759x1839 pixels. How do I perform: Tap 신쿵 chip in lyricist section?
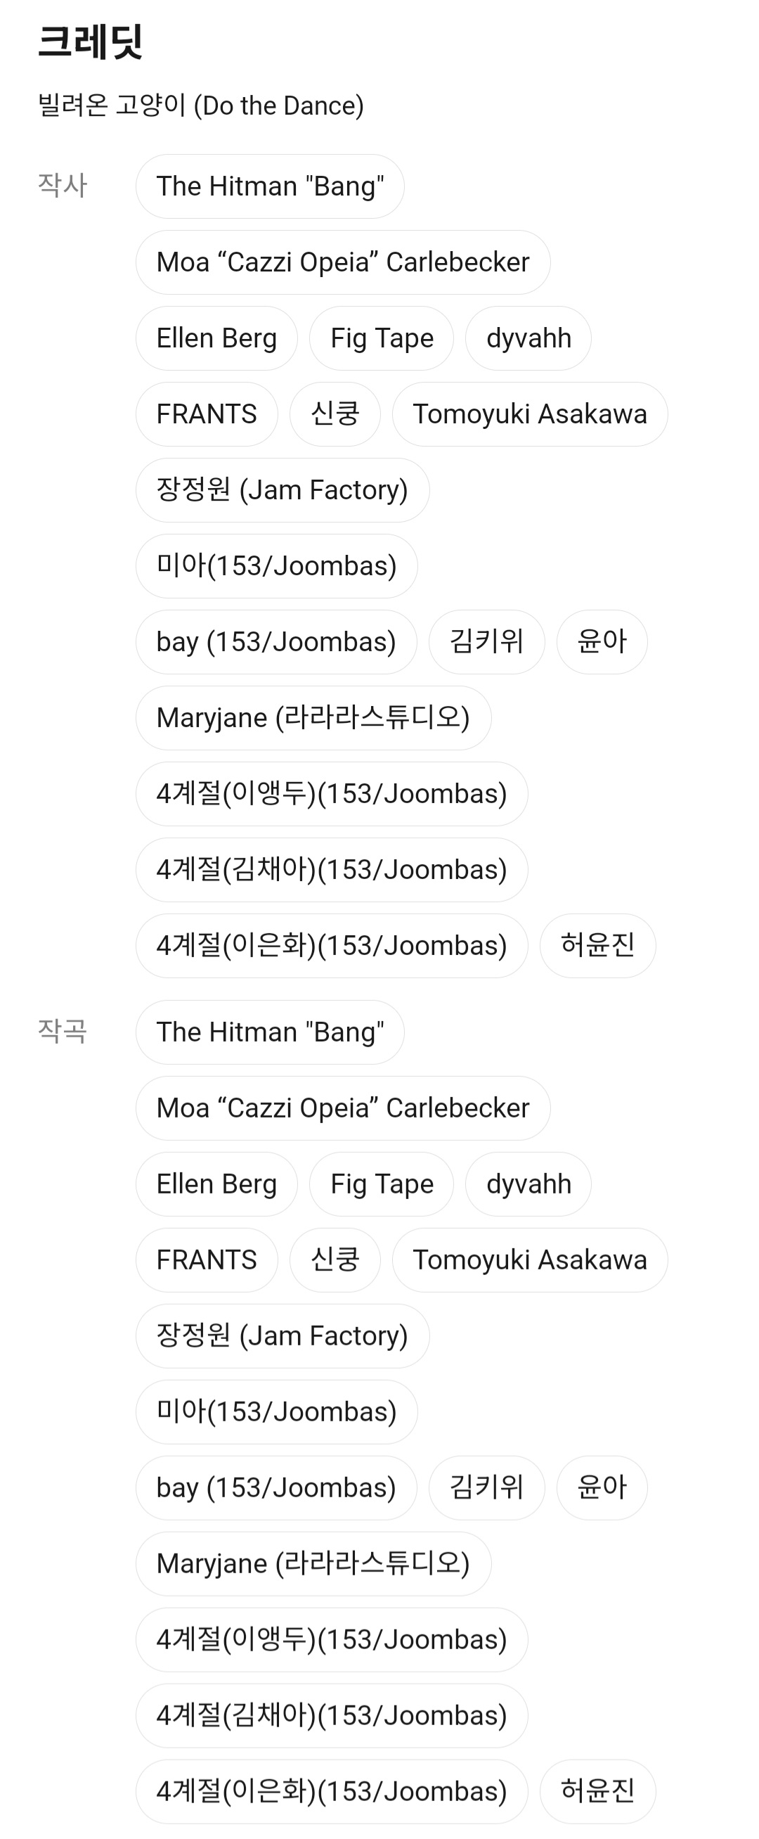point(335,414)
